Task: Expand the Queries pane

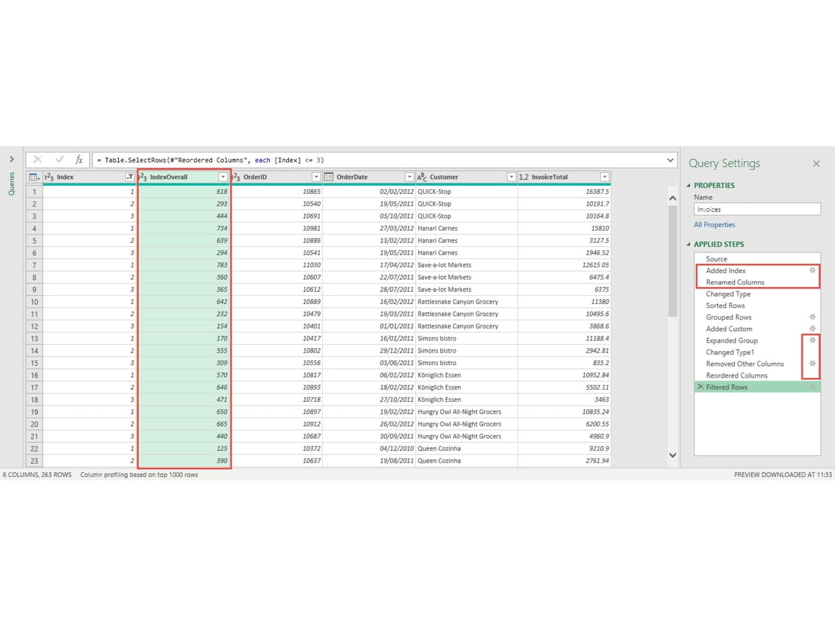Action: point(11,159)
